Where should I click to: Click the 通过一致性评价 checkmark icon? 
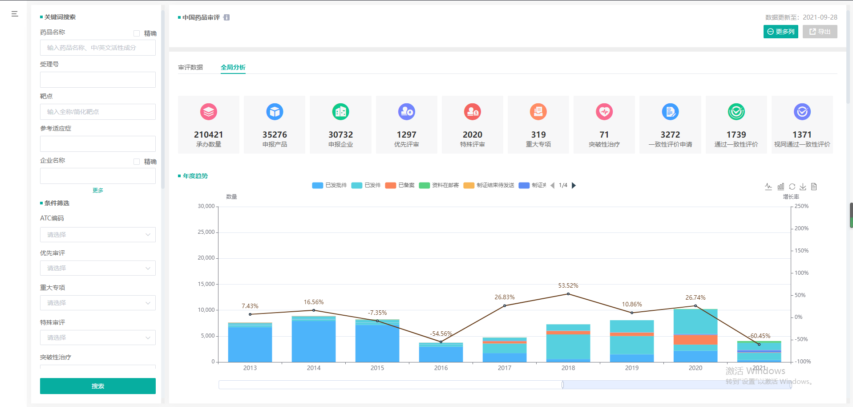pyautogui.click(x=736, y=112)
